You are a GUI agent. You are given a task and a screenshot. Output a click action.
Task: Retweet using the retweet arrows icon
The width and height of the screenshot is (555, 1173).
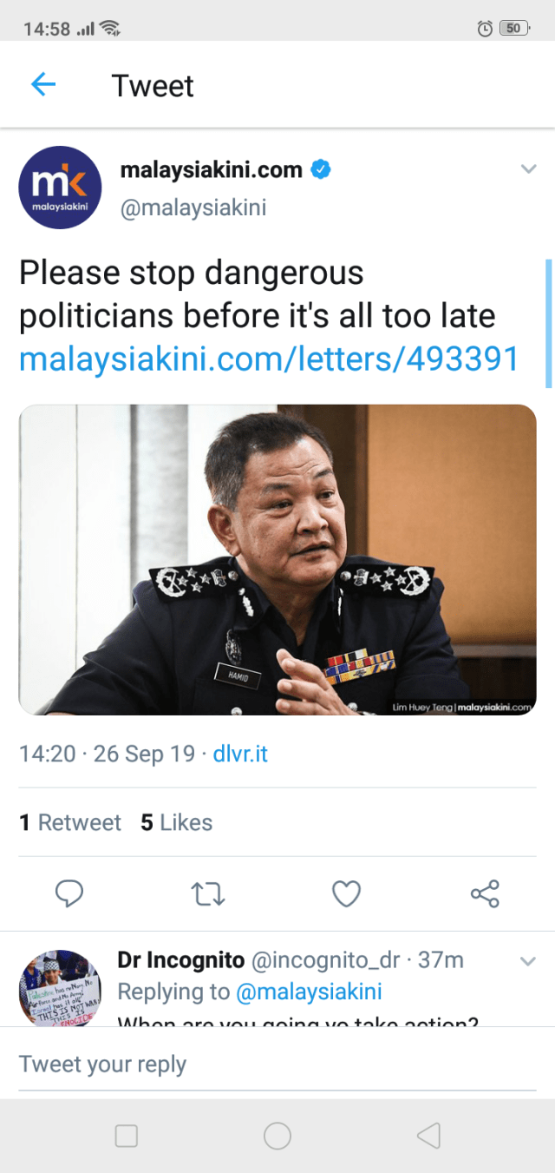click(208, 893)
